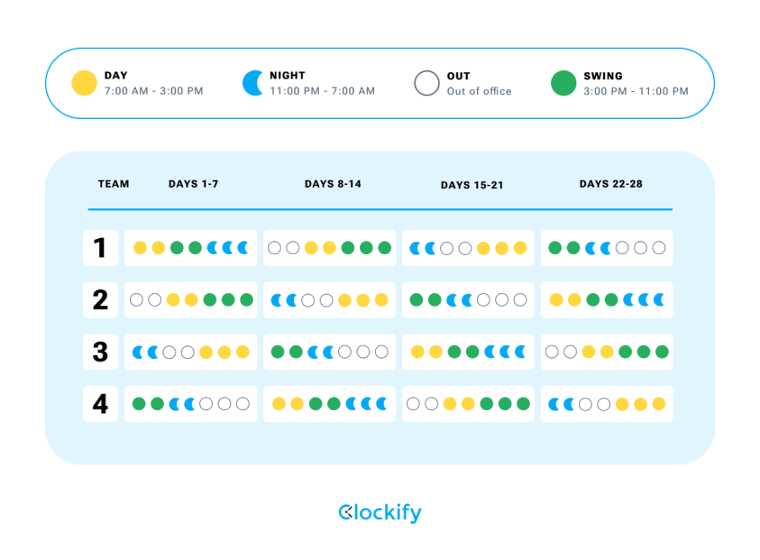
Task: Open Team 1's Days 1-7 schedule cell
Action: click(x=191, y=248)
